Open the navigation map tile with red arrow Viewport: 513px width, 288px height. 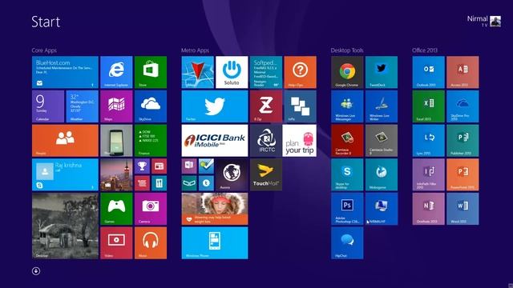coord(198,72)
